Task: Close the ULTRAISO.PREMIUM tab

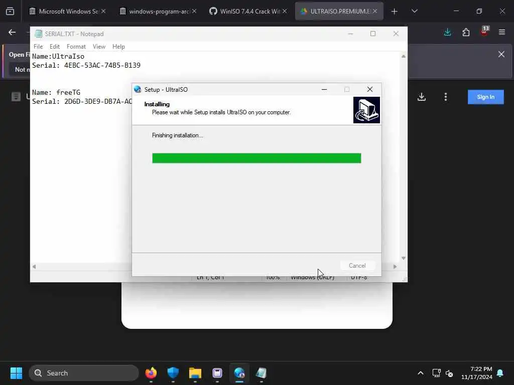Action: point(375,11)
